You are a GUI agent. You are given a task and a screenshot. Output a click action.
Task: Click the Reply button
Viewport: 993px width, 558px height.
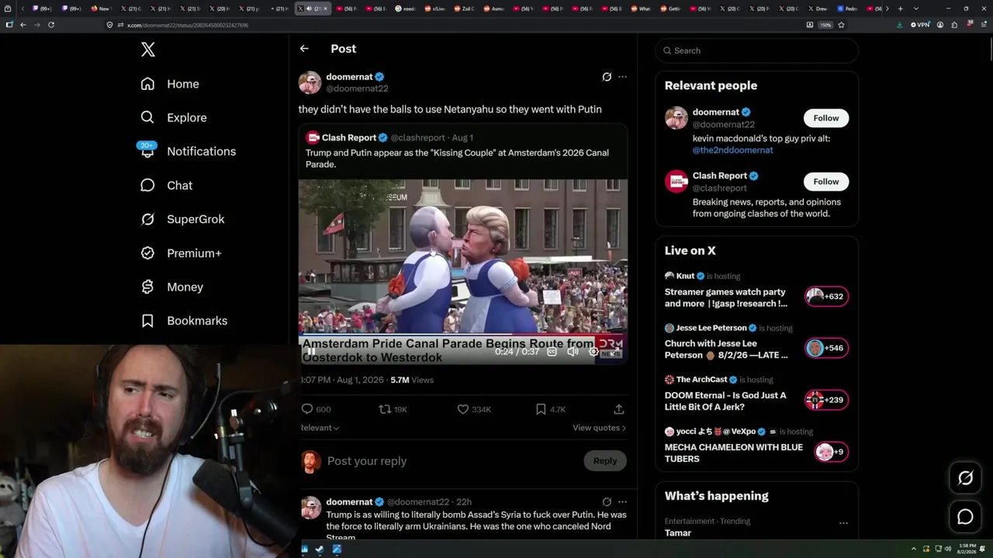pyautogui.click(x=605, y=461)
